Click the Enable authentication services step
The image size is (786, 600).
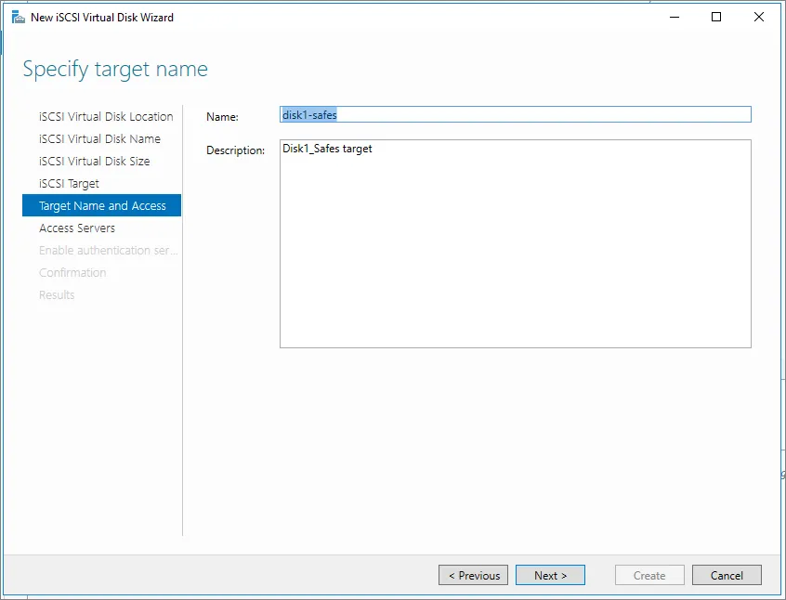(x=107, y=251)
